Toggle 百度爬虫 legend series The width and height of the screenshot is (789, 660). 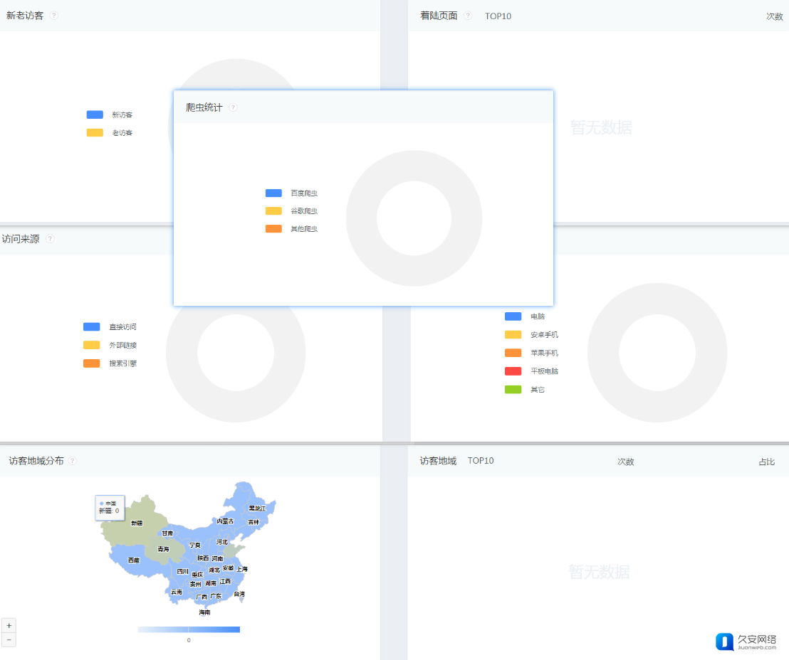pyautogui.click(x=292, y=193)
